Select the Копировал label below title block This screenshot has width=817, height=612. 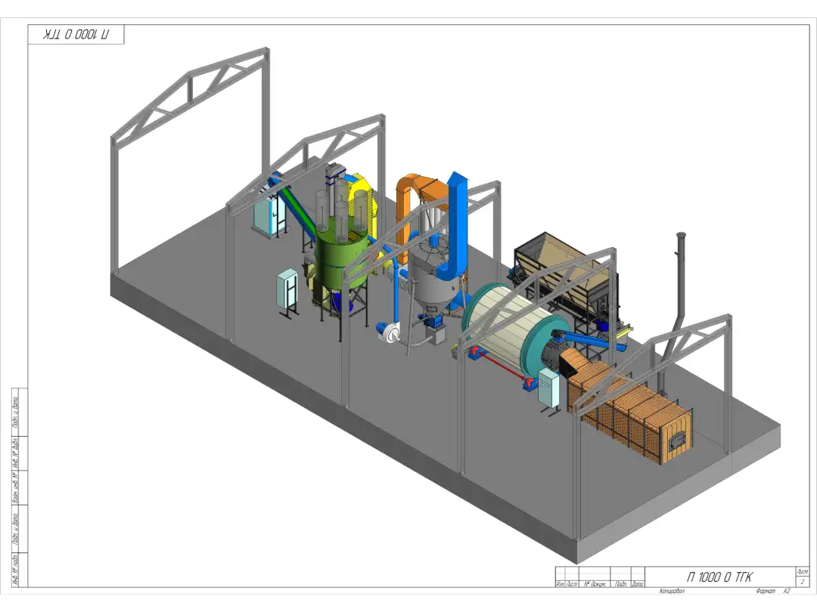(672, 590)
